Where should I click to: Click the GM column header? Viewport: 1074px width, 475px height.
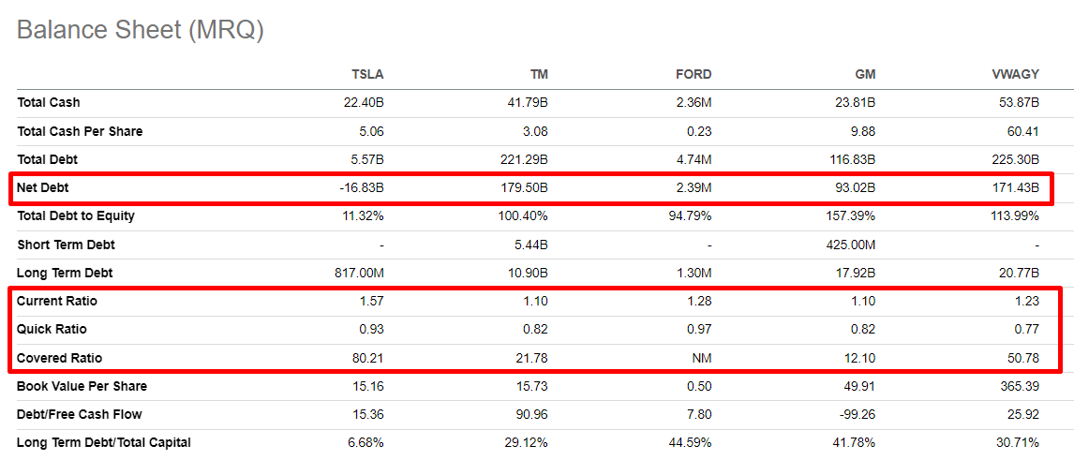pos(864,74)
